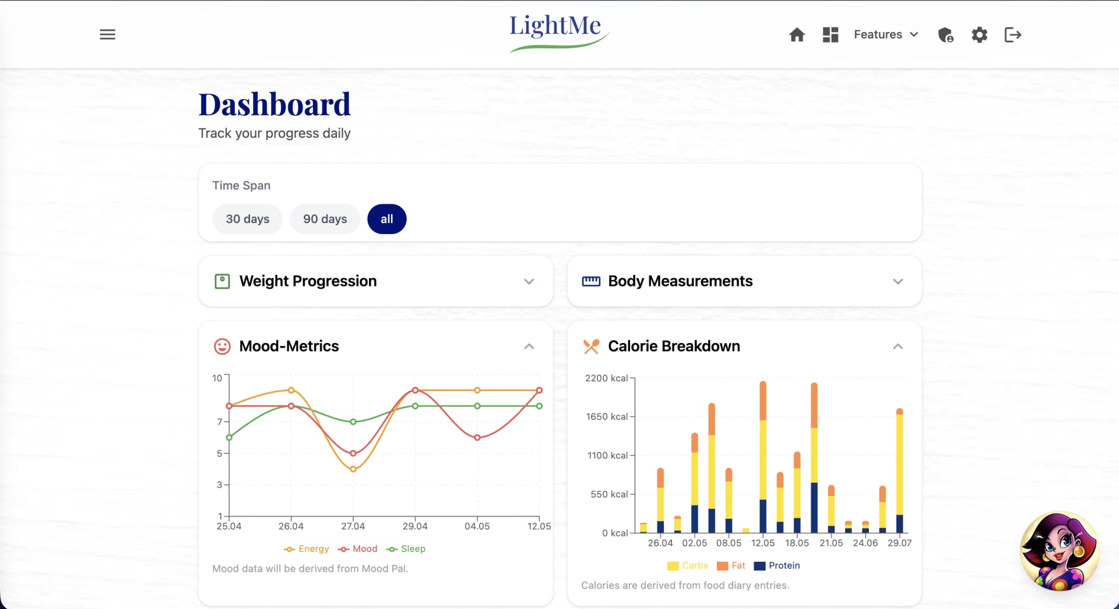Click the 2200 kcal axis label

tap(606, 378)
